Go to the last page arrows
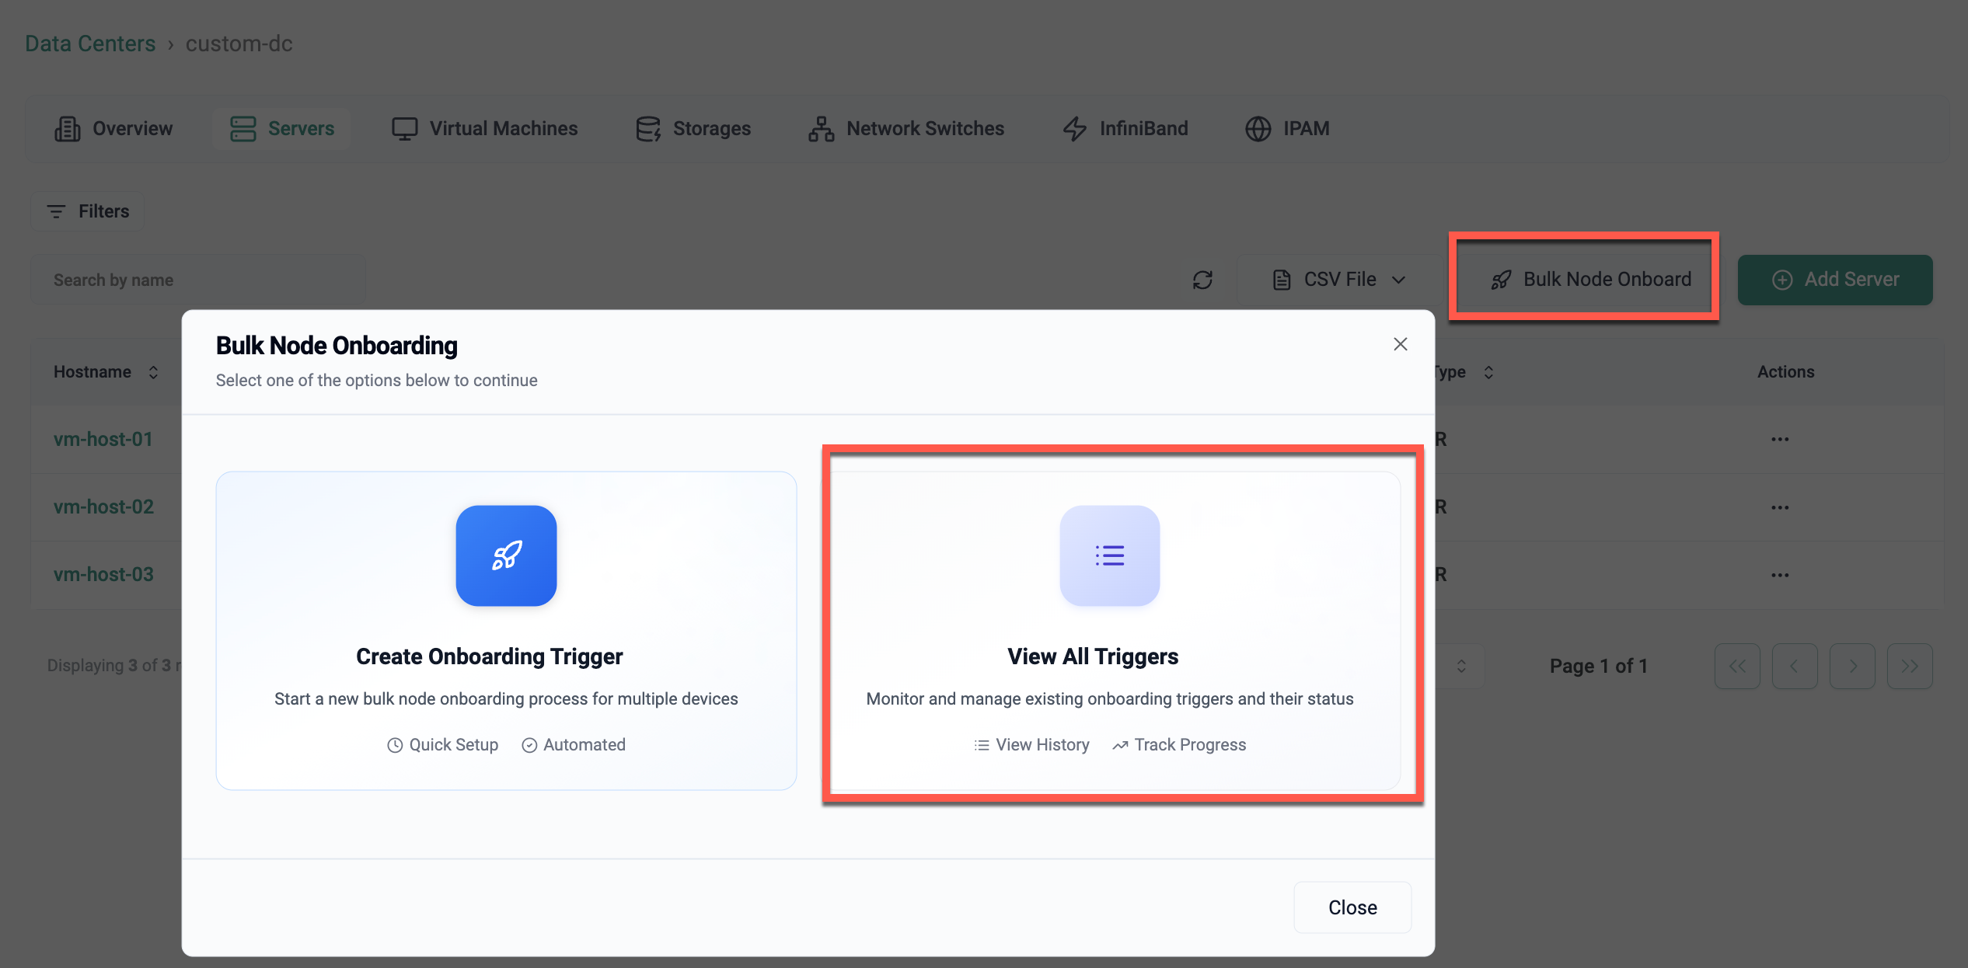Viewport: 1968px width, 968px height. (1909, 666)
